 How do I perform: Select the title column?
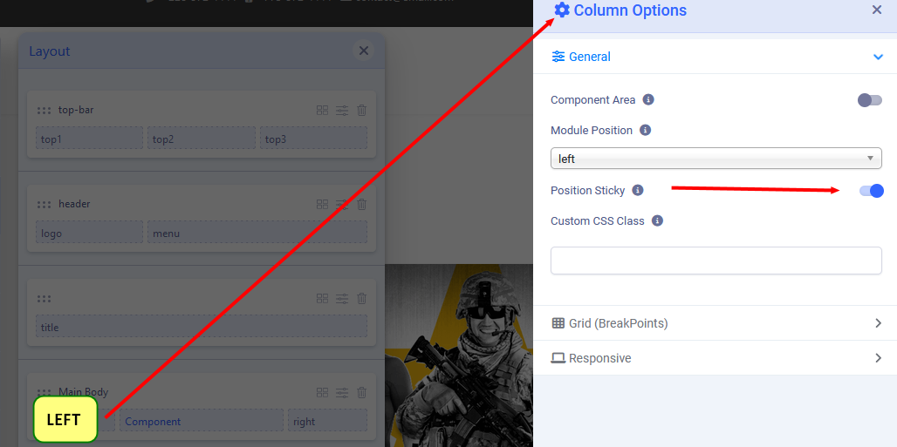tap(202, 327)
